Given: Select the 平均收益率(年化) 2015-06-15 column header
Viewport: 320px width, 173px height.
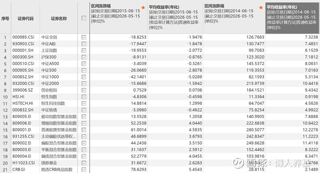Looking at the screenshot, I should pyautogui.click(x=175, y=18).
